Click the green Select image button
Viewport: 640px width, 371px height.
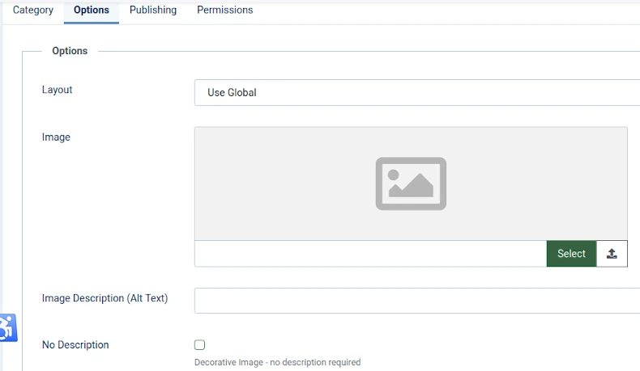point(571,254)
